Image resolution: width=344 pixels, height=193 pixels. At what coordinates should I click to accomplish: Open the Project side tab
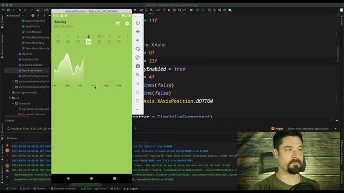(x=2, y=22)
